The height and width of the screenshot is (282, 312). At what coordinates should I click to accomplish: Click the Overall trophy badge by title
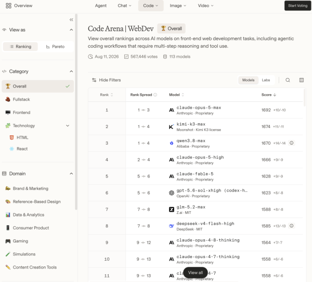tap(171, 29)
